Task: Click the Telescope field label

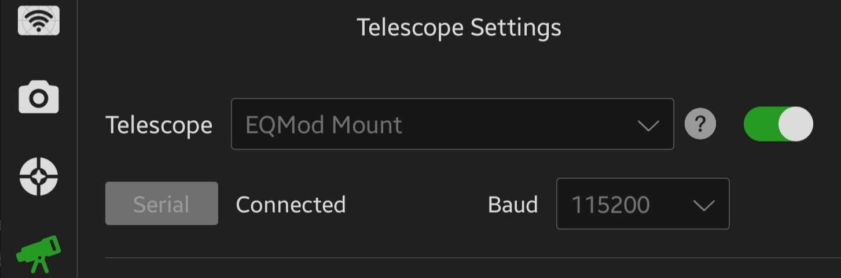Action: click(x=159, y=125)
